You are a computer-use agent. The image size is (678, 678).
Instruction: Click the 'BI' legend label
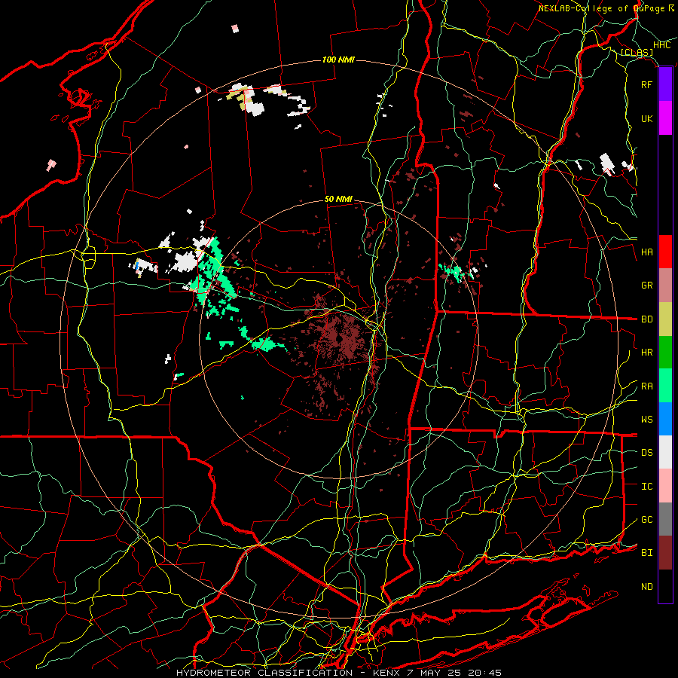(647, 553)
